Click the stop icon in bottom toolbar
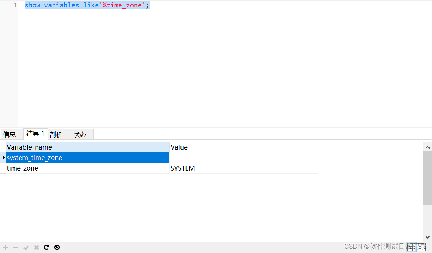432x253 pixels. pyautogui.click(x=57, y=248)
